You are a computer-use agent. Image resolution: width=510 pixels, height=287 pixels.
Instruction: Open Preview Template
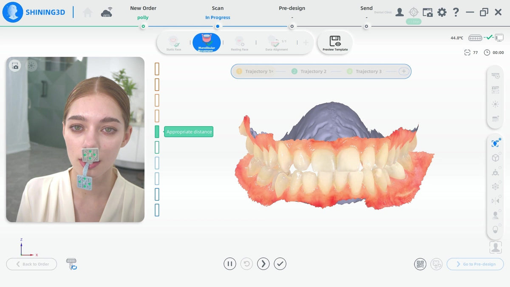[x=335, y=43]
